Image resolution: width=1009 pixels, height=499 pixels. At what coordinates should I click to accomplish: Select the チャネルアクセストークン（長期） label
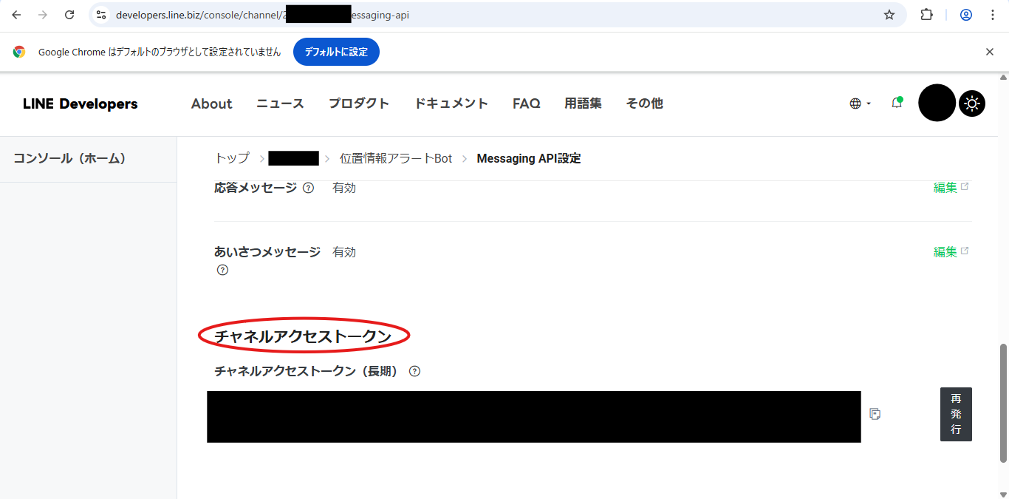coord(307,371)
